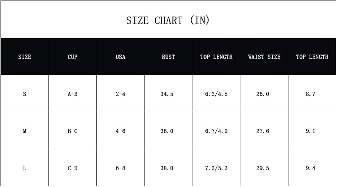Select the CUP column header

(x=72, y=57)
